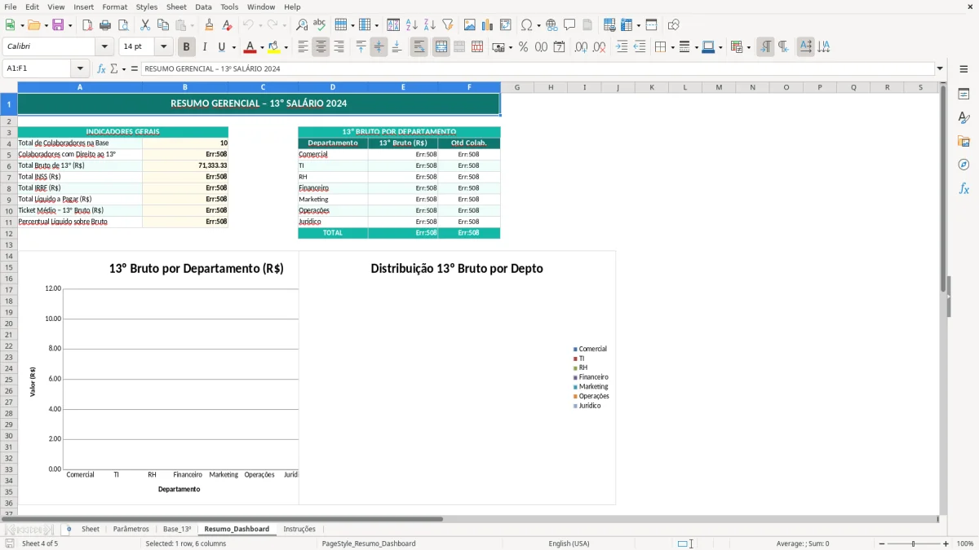Select cell with value 71,333.33
The width and height of the screenshot is (979, 550).
(x=185, y=165)
